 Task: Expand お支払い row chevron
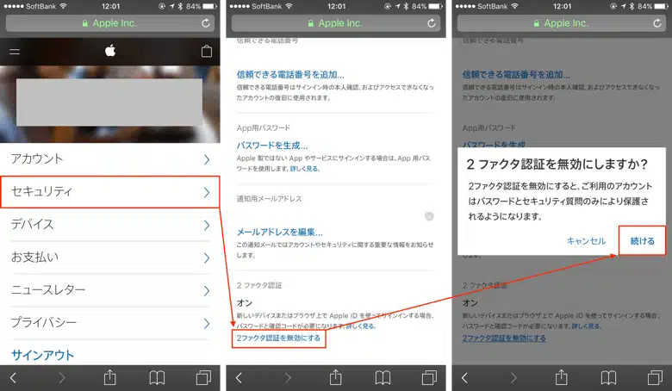point(207,258)
